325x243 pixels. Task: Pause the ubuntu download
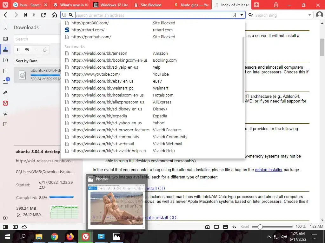point(18,50)
